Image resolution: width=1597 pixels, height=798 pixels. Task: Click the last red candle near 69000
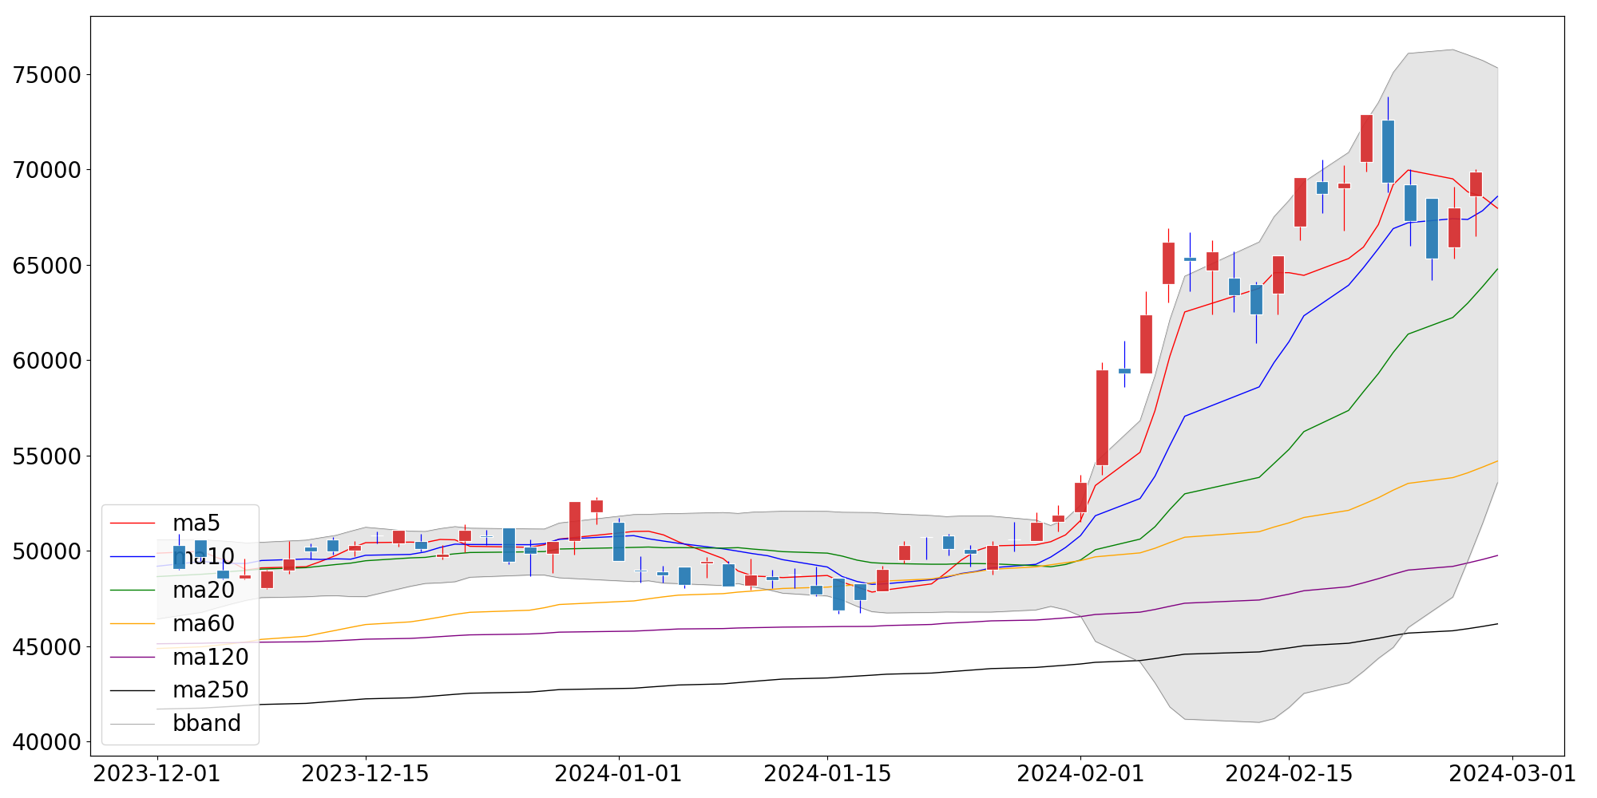1476,184
